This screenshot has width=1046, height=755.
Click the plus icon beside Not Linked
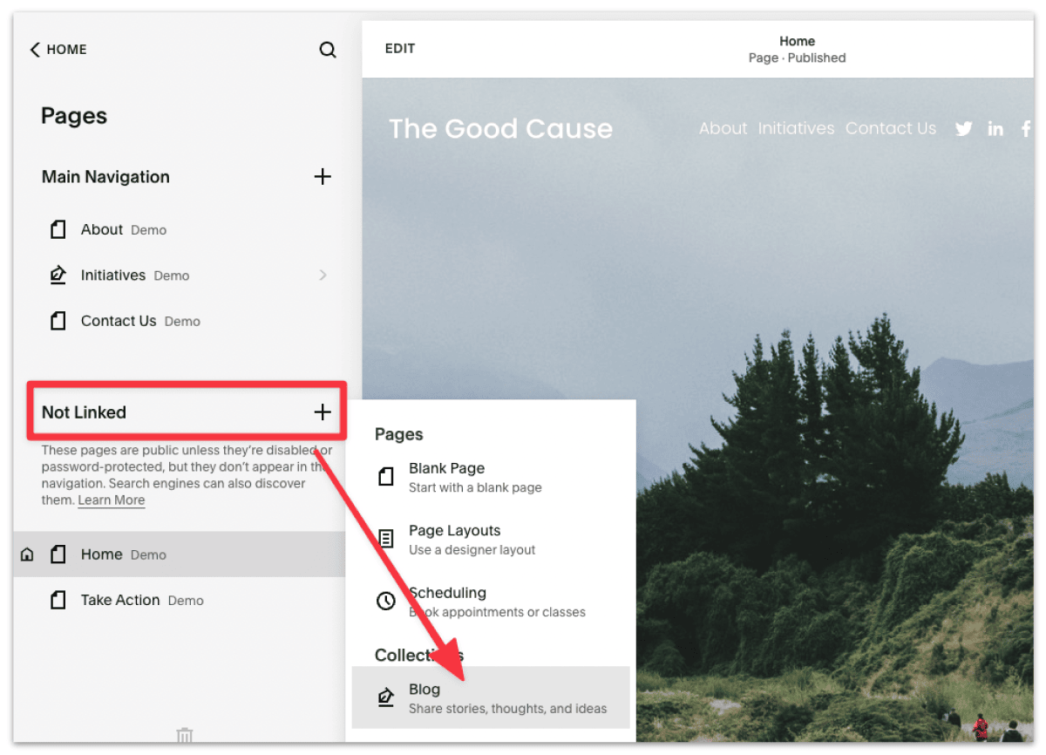323,412
